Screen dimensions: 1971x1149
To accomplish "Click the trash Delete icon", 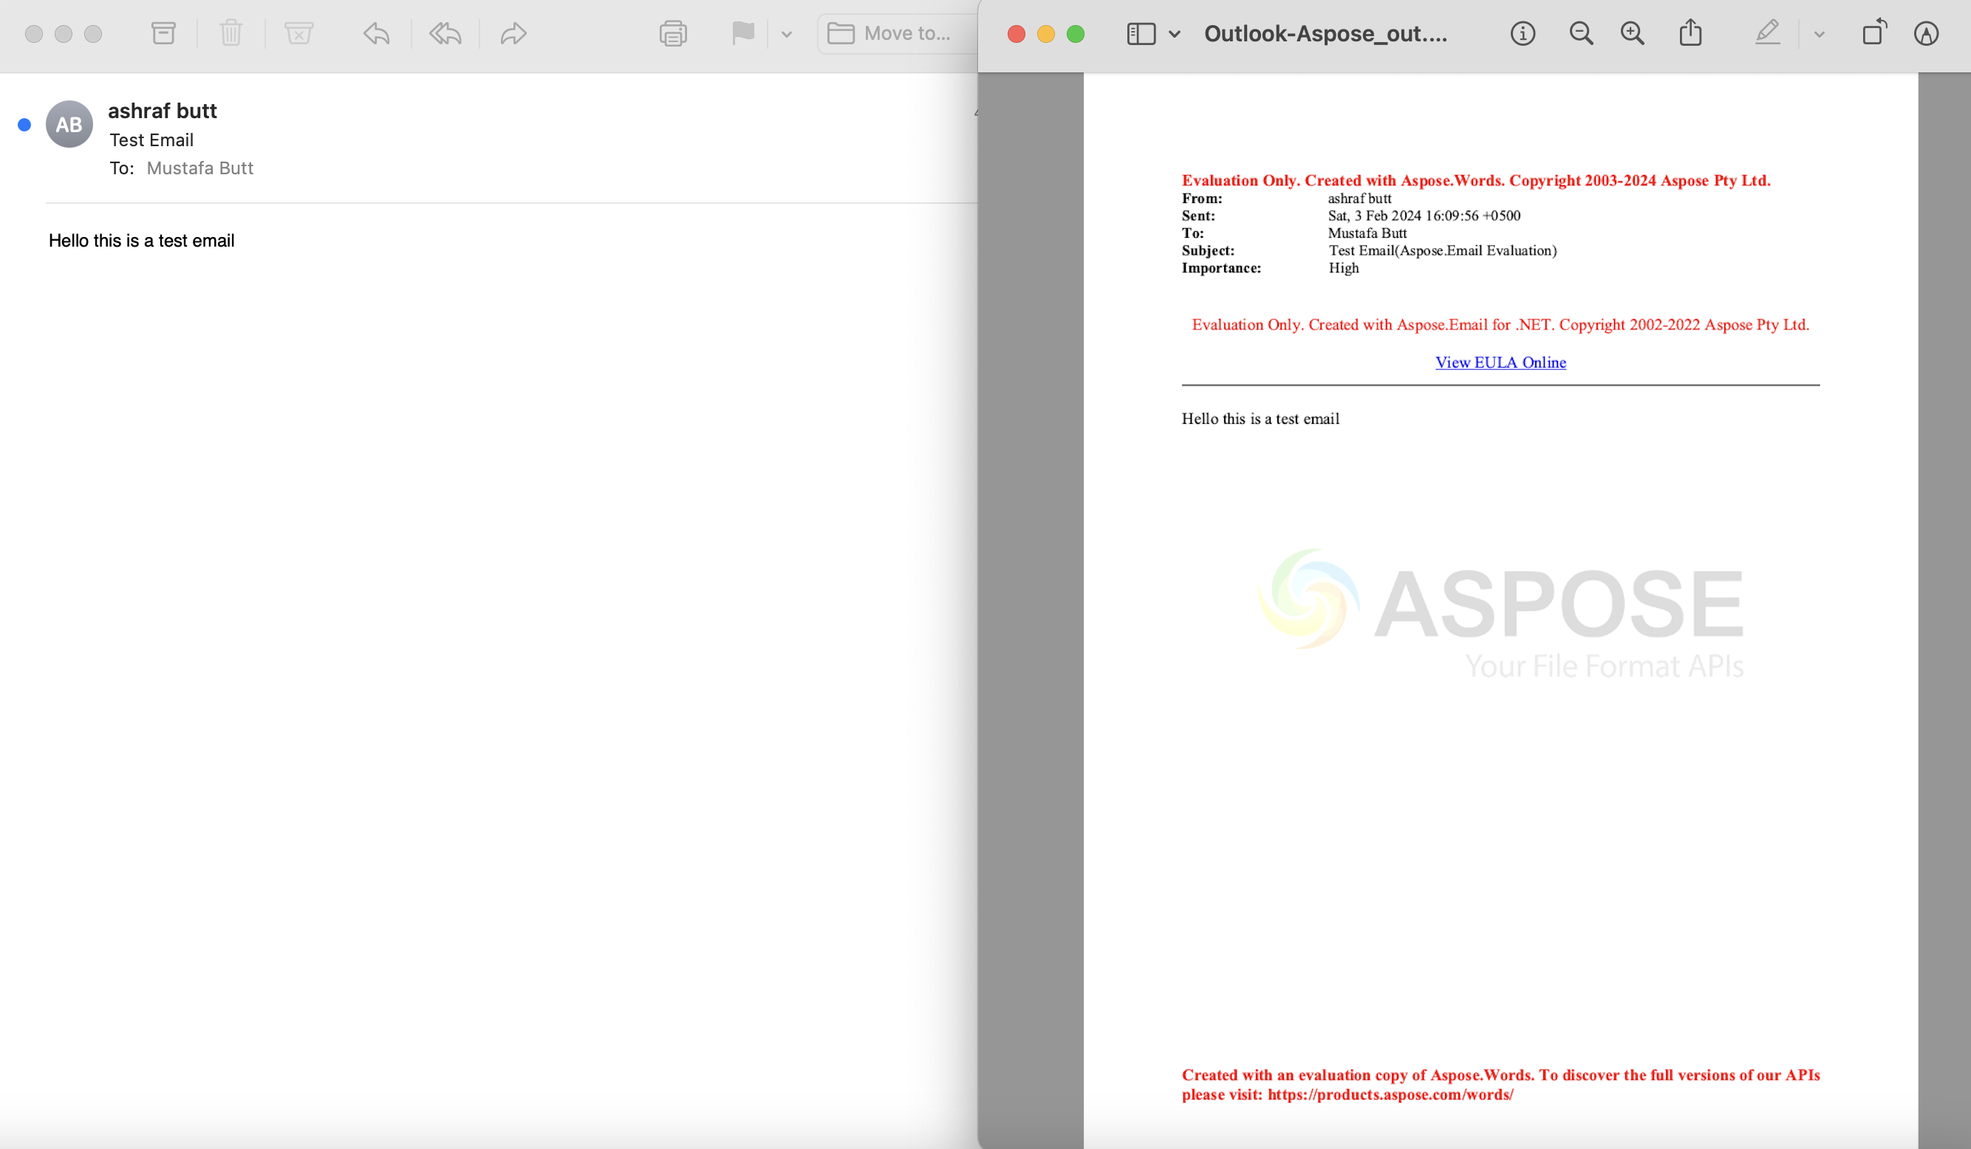I will click(x=230, y=32).
